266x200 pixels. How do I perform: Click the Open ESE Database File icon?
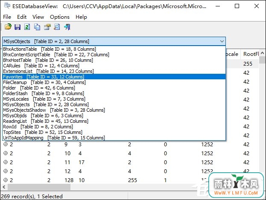[8, 27]
